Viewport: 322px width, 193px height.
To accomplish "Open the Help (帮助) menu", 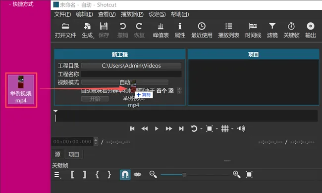I will (180, 14).
